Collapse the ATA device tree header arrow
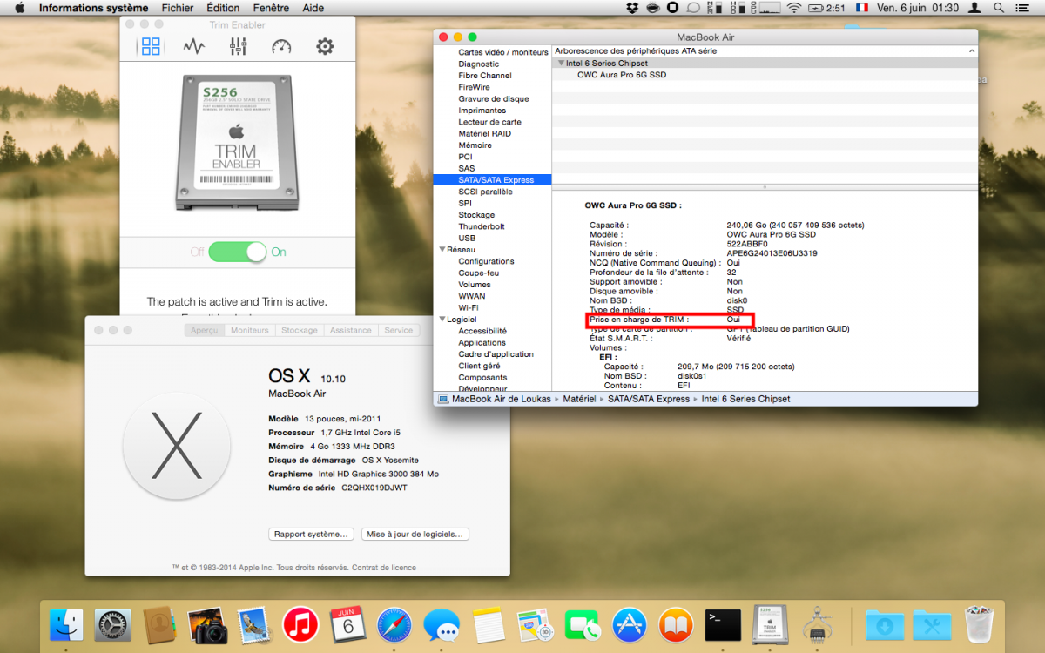The height and width of the screenshot is (653, 1045). click(972, 51)
